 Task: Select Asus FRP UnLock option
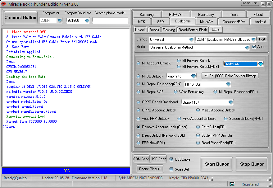click(x=139, y=119)
